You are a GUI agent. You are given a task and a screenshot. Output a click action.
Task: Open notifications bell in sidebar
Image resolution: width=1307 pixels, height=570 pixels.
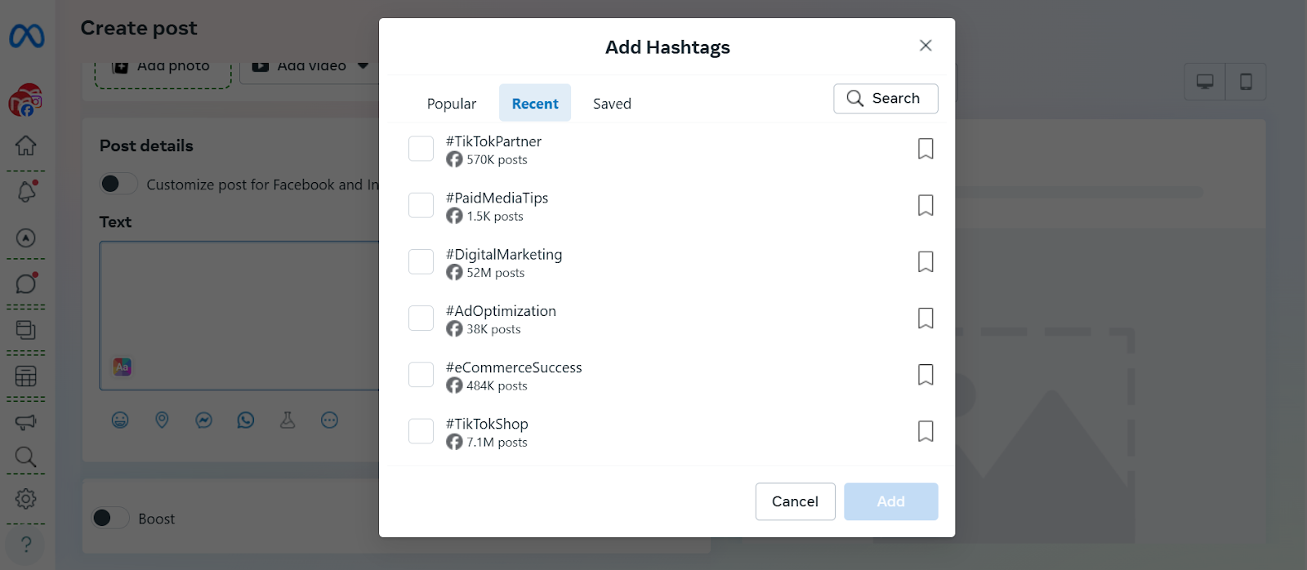point(26,192)
